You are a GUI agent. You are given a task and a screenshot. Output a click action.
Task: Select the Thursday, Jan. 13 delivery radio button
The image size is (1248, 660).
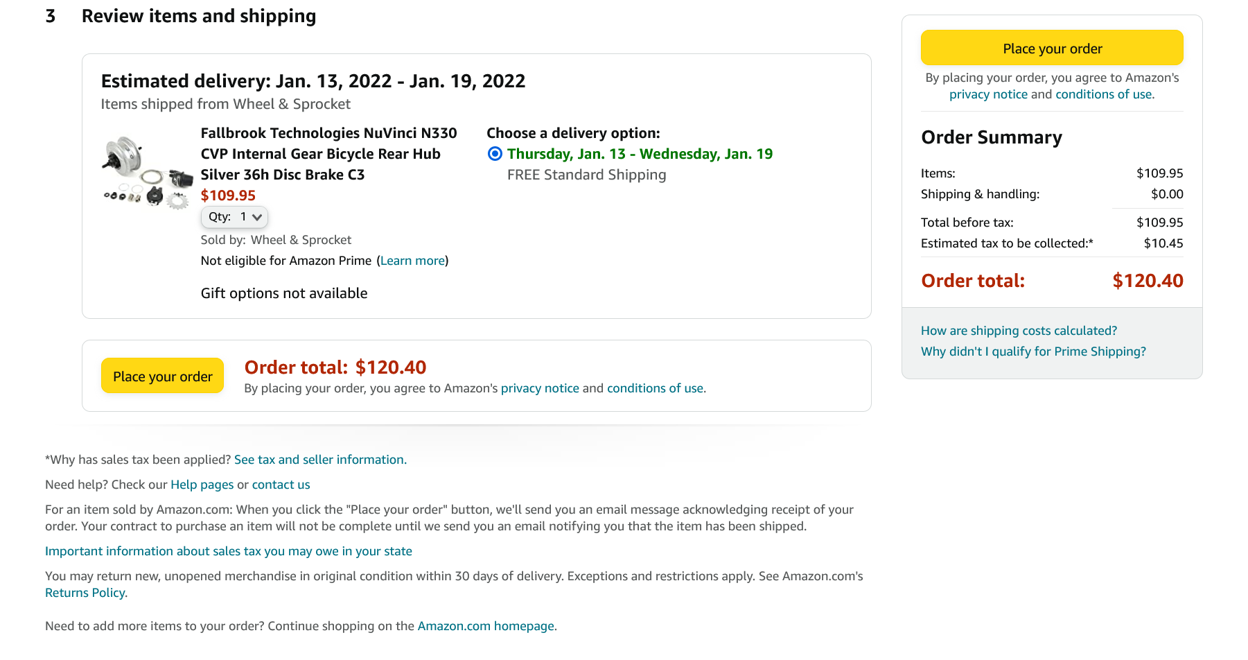(x=495, y=154)
